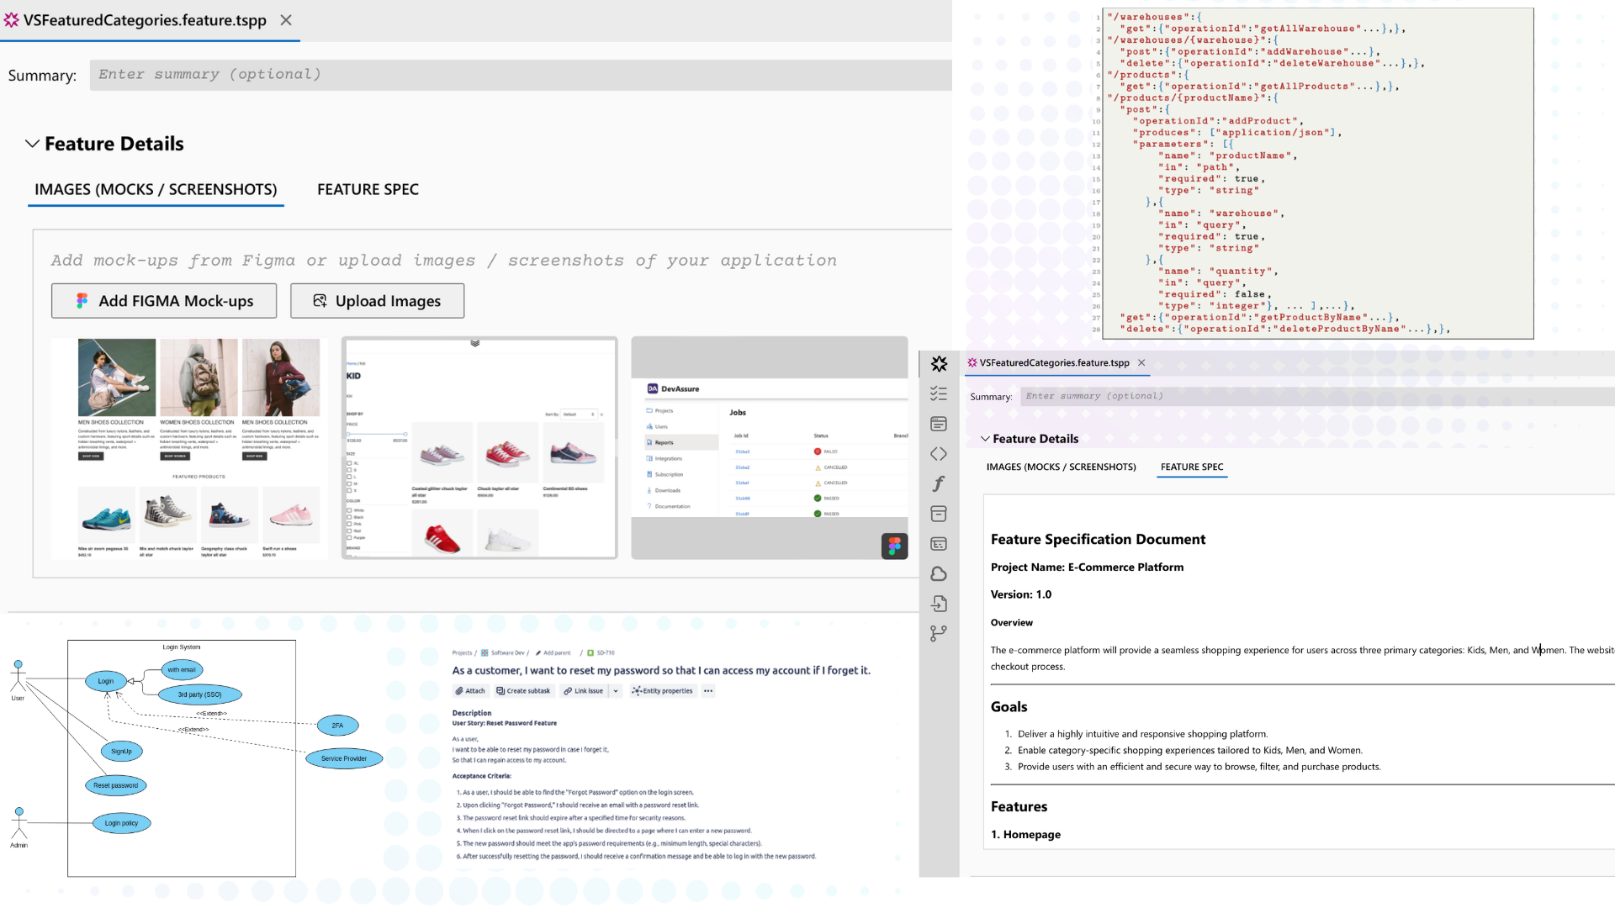This screenshot has height=908, width=1615.
Task: Open the git branch source control icon
Action: (x=939, y=634)
